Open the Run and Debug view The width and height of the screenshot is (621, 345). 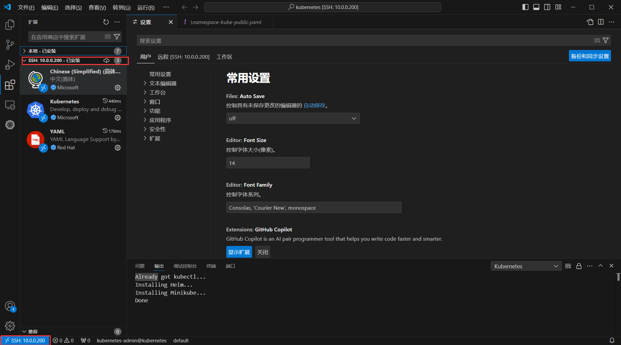point(10,65)
